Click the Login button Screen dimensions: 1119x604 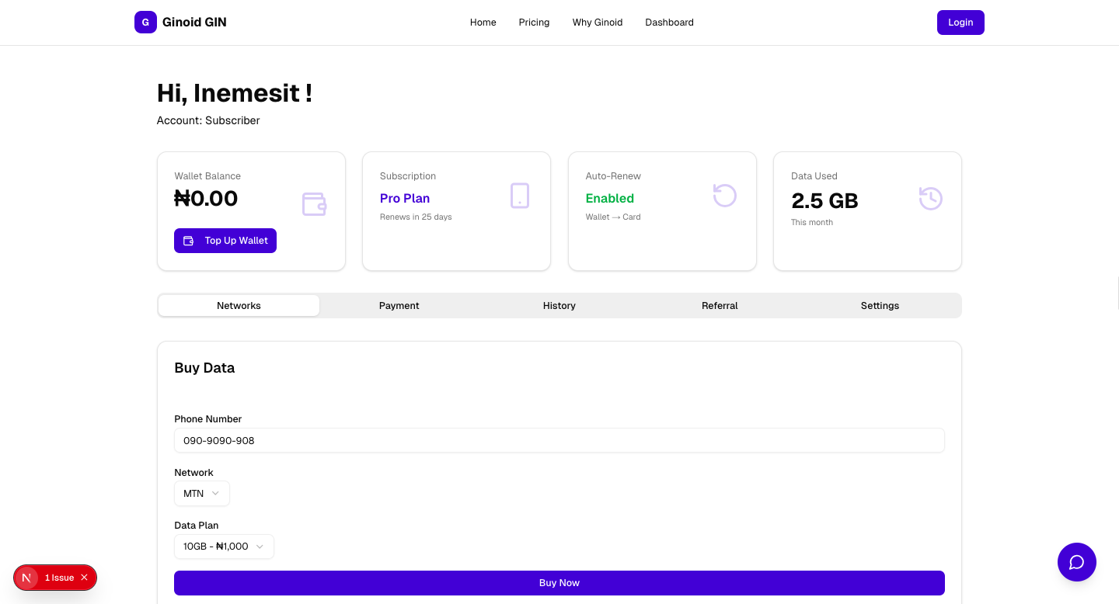point(960,23)
